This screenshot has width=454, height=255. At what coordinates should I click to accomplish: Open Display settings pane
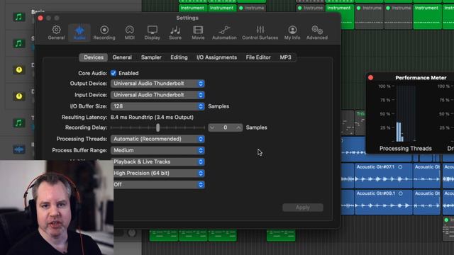153,33
